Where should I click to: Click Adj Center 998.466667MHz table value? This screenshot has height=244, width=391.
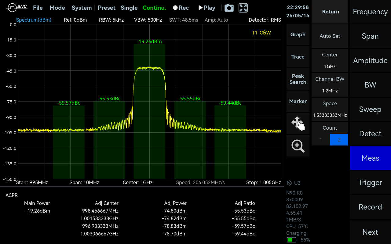(x=100, y=211)
